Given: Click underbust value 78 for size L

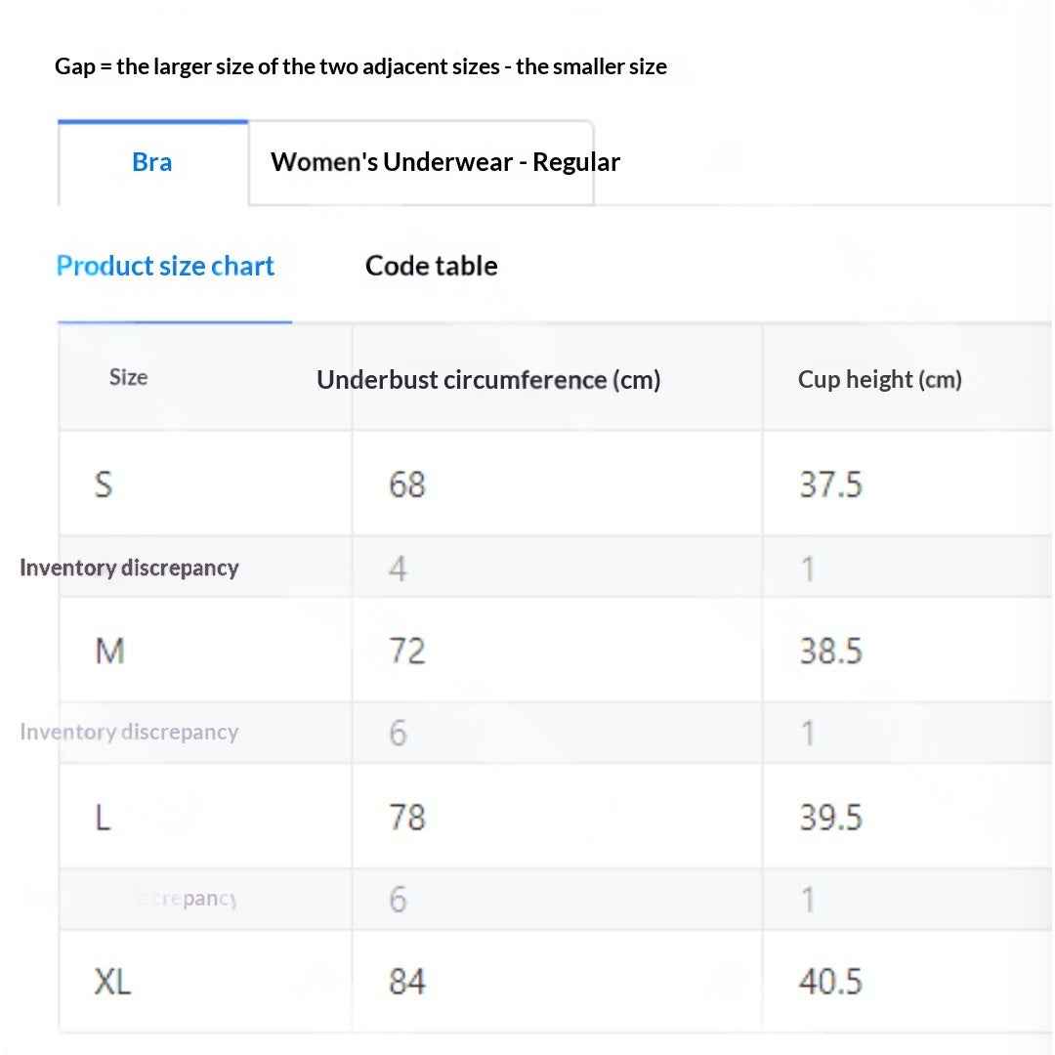Looking at the screenshot, I should coord(407,818).
